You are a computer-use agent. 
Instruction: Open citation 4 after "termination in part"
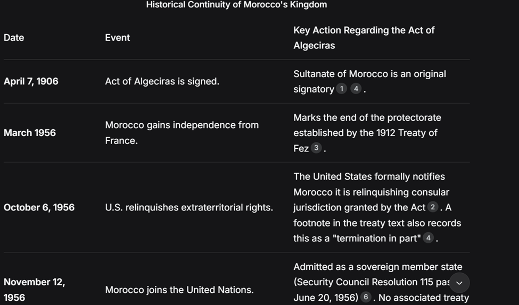[428, 238]
